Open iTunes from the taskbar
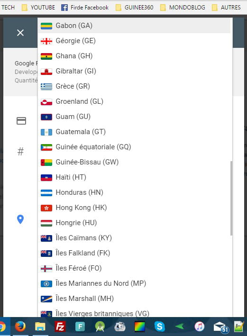Screen dimensions: 247x336 click(200, 327)
